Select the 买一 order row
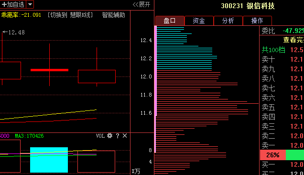This screenshot has width=304, height=175. [x=282, y=164]
